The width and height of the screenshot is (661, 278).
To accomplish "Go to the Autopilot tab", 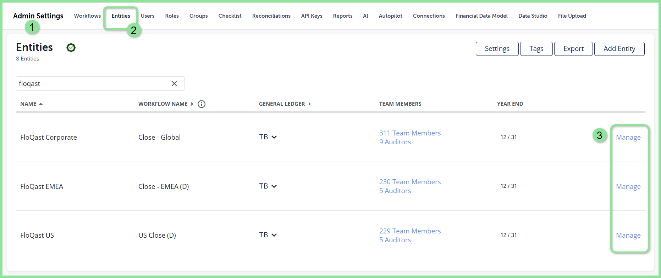I will click(x=391, y=16).
